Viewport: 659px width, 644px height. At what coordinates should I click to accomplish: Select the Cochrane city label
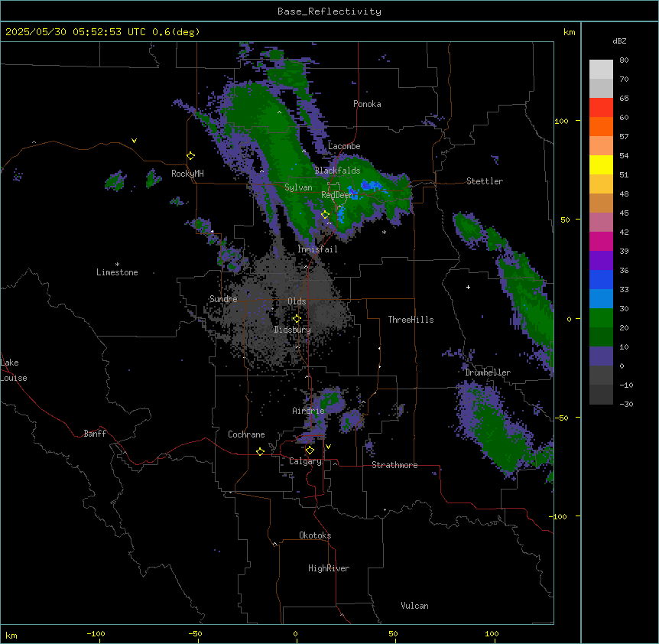(246, 434)
